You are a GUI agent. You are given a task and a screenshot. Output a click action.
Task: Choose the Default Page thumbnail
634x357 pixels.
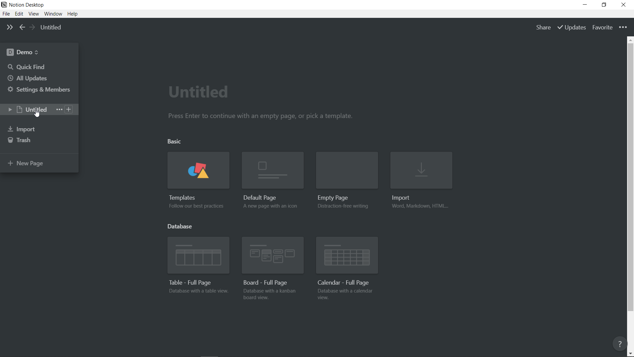273,170
